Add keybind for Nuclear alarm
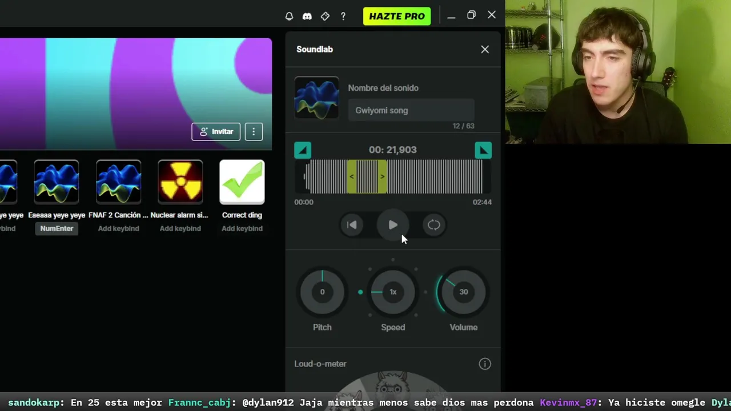Viewport: 731px width, 411px height. 180,228
